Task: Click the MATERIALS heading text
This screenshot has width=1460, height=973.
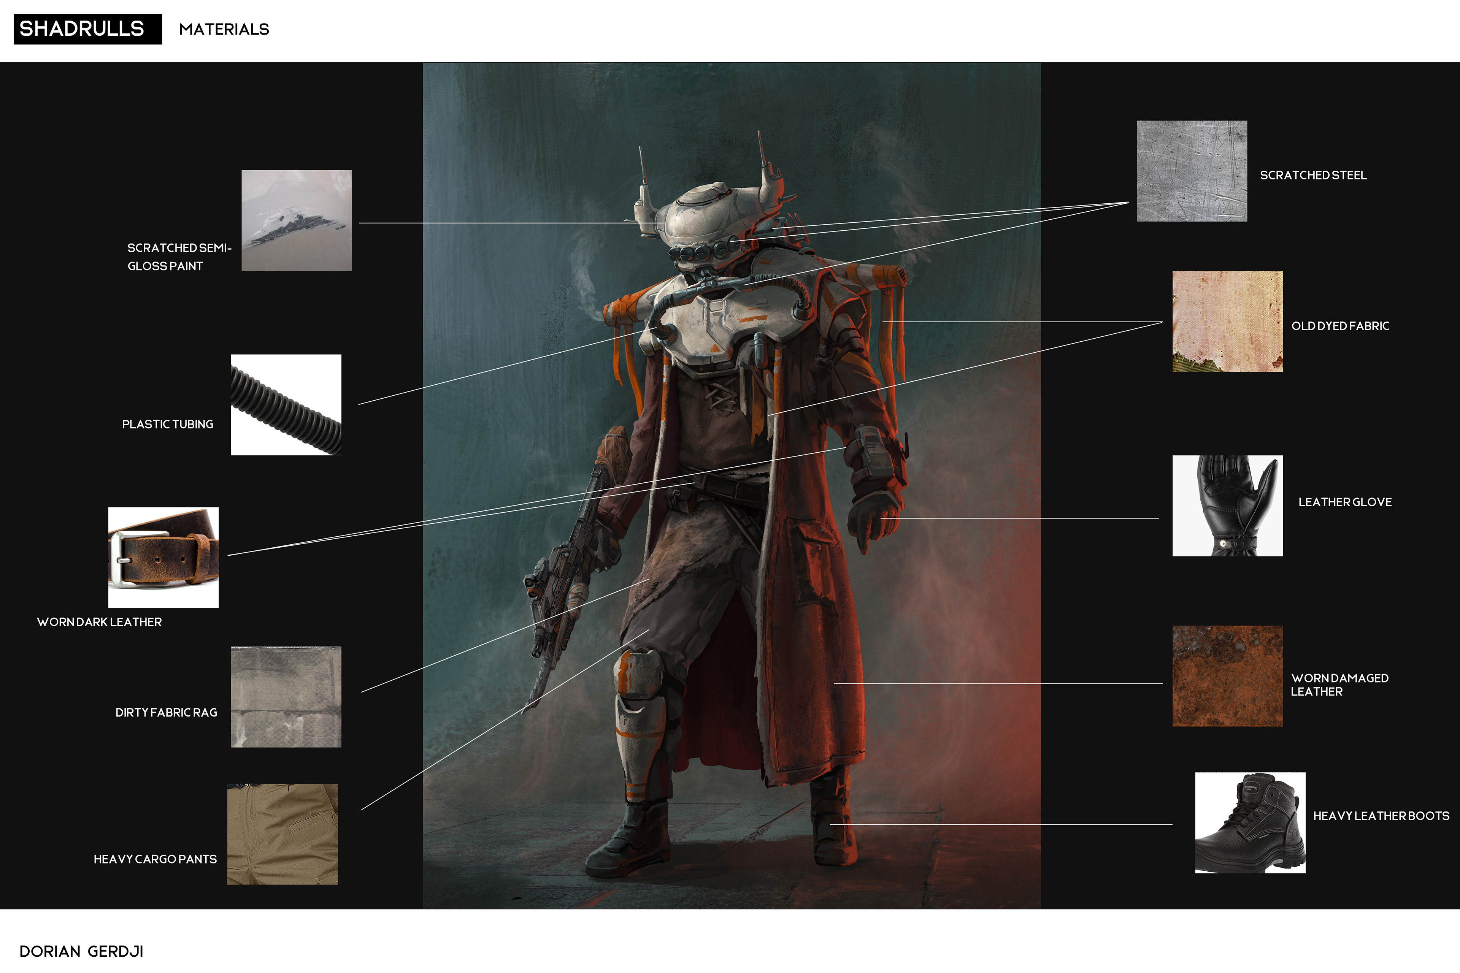Action: click(224, 29)
